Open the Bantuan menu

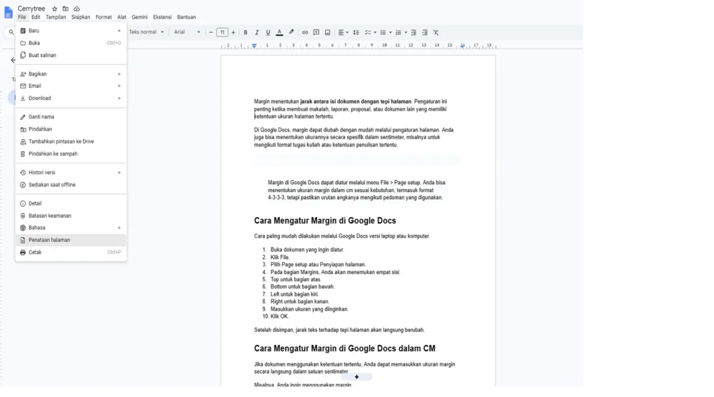186,17
